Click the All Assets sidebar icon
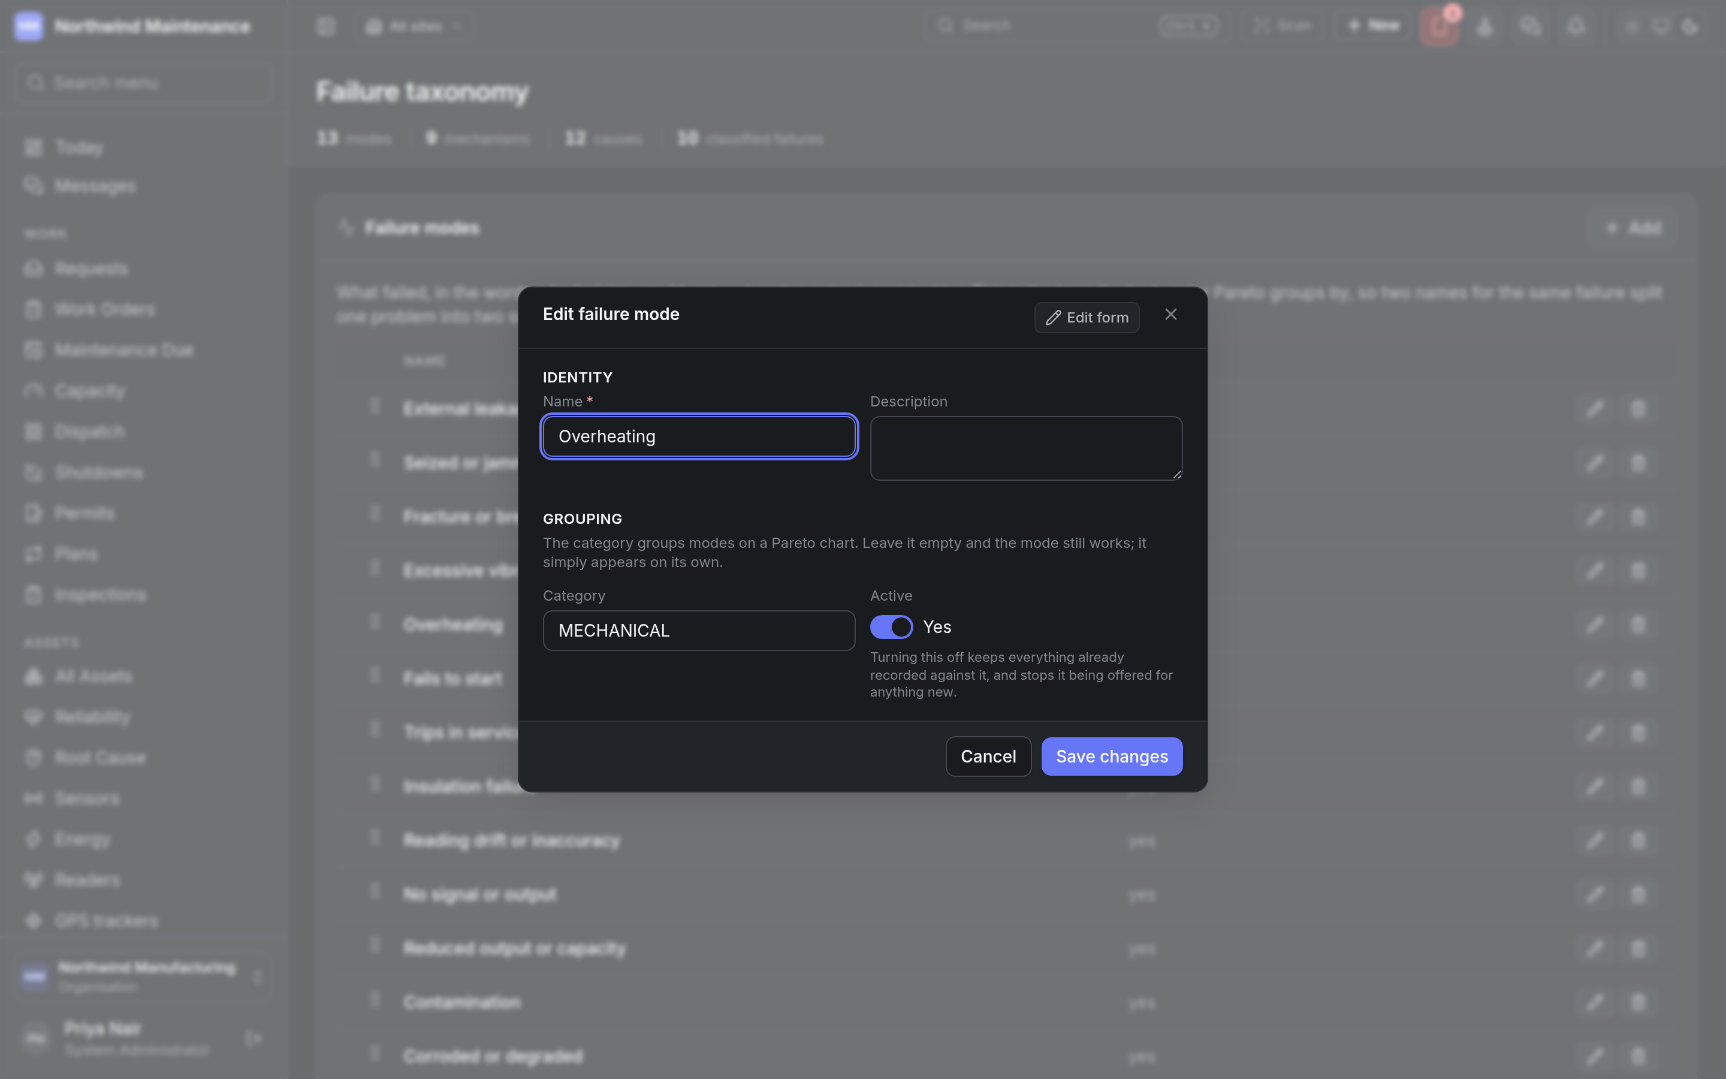Screen dimensions: 1726x1079 (33, 676)
